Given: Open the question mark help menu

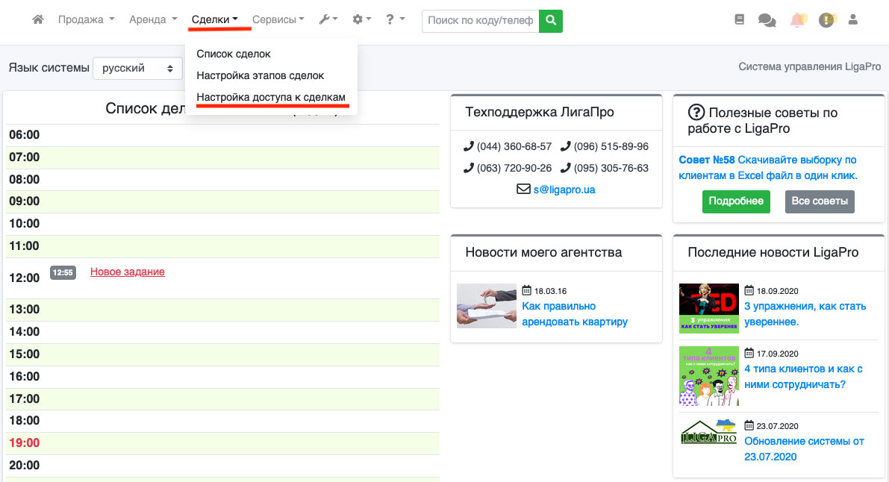Looking at the screenshot, I should tap(395, 20).
